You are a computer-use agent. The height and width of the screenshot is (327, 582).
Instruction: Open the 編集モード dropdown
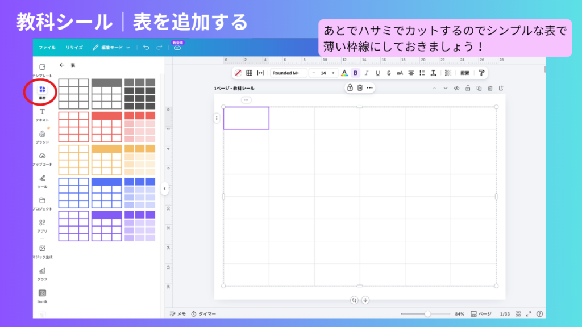click(x=114, y=48)
